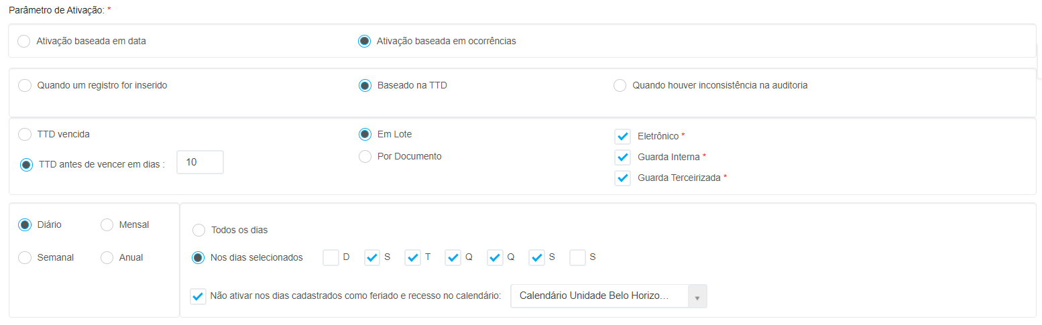Choose Quando houver inconsistência na auditoria
The image size is (1042, 325).
[620, 85]
